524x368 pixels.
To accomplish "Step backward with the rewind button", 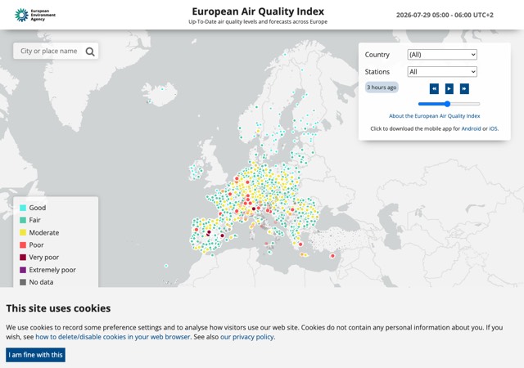I will [434, 89].
